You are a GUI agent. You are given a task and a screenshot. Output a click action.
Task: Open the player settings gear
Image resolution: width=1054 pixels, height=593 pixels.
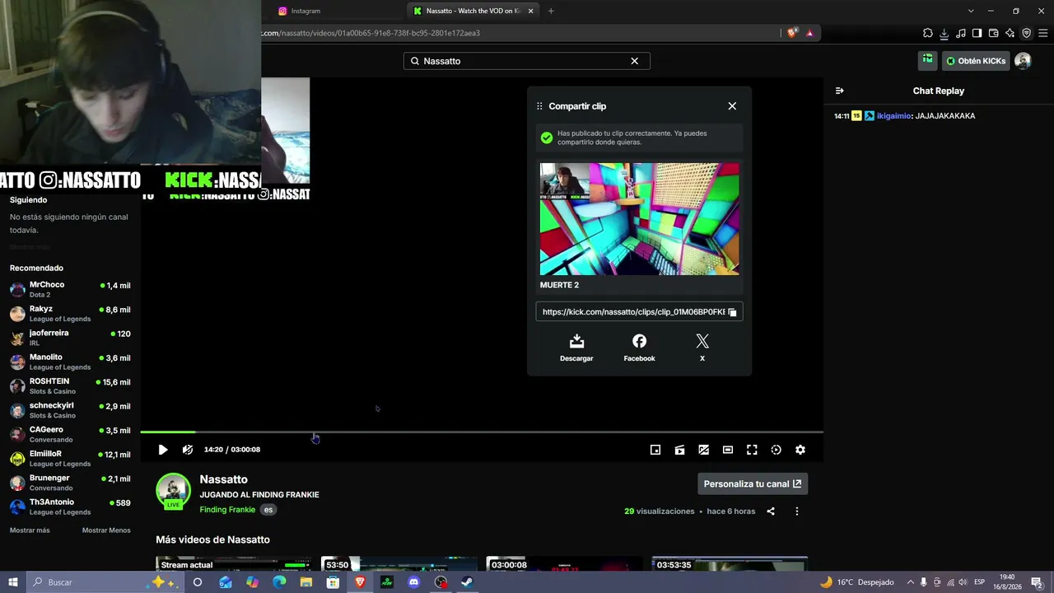pos(800,450)
